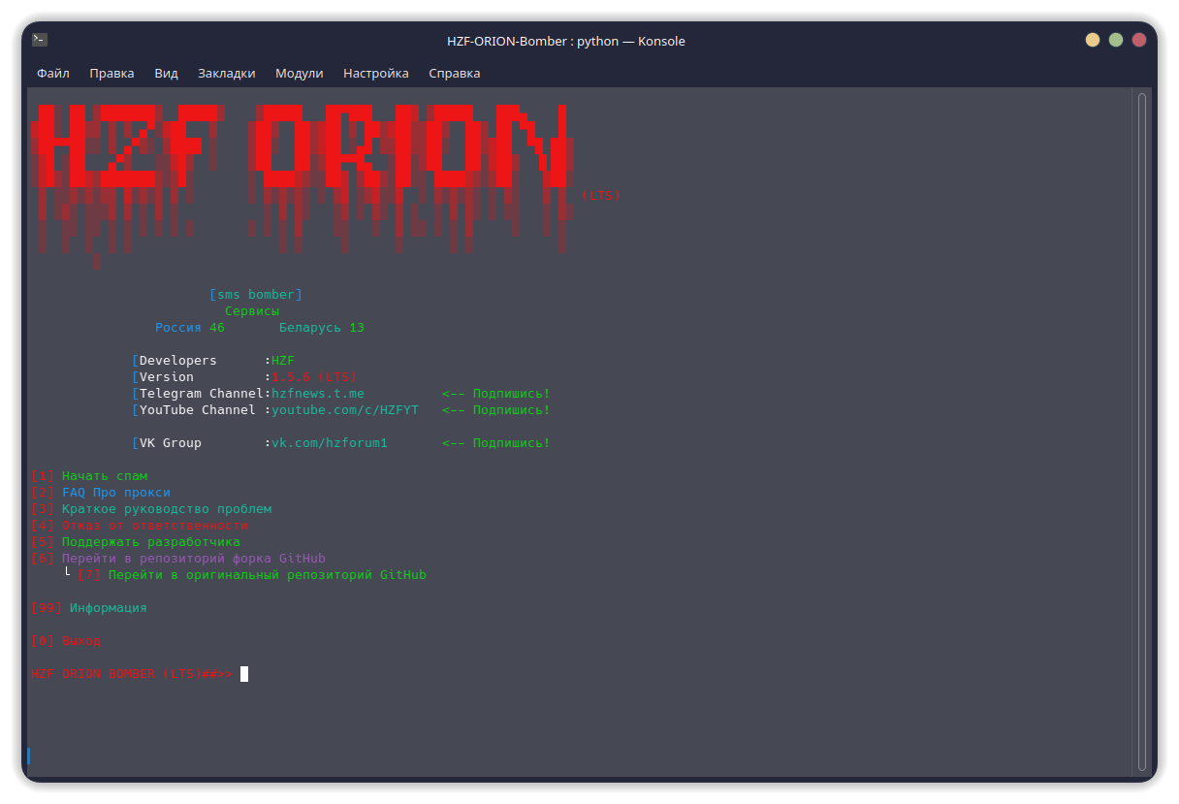The width and height of the screenshot is (1179, 804).
Task: Click option [4] 'Отказ от ответственности'
Action: point(140,525)
